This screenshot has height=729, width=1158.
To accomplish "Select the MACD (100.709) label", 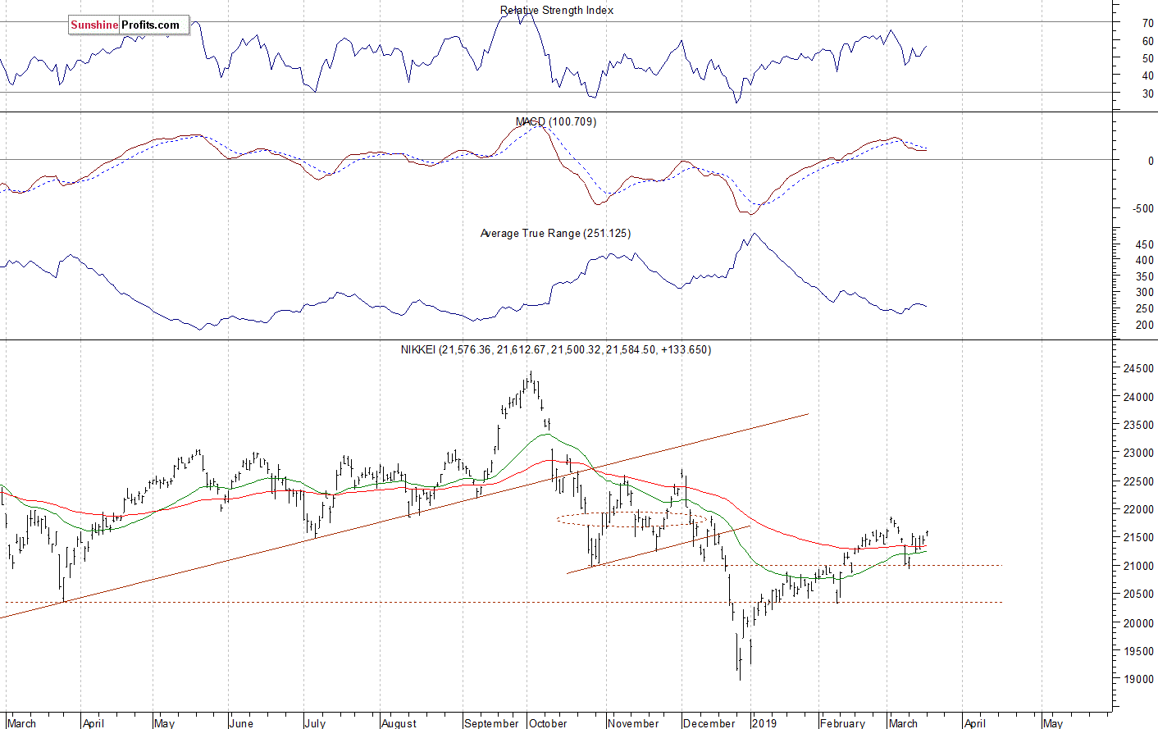I will [555, 121].
